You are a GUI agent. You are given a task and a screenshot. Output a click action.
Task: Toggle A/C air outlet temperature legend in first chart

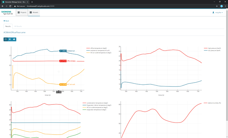pos(99,53)
